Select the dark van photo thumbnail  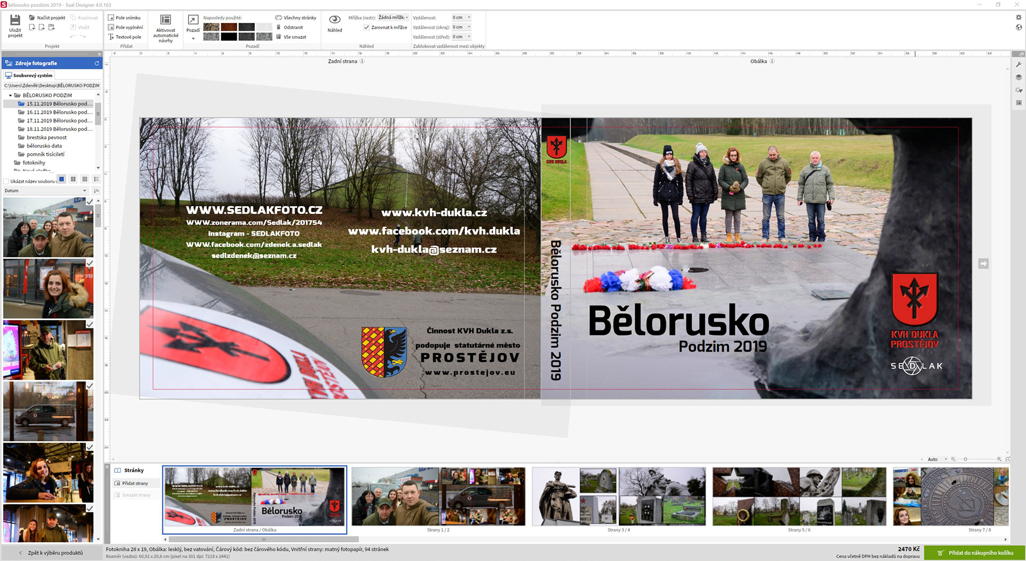(48, 411)
